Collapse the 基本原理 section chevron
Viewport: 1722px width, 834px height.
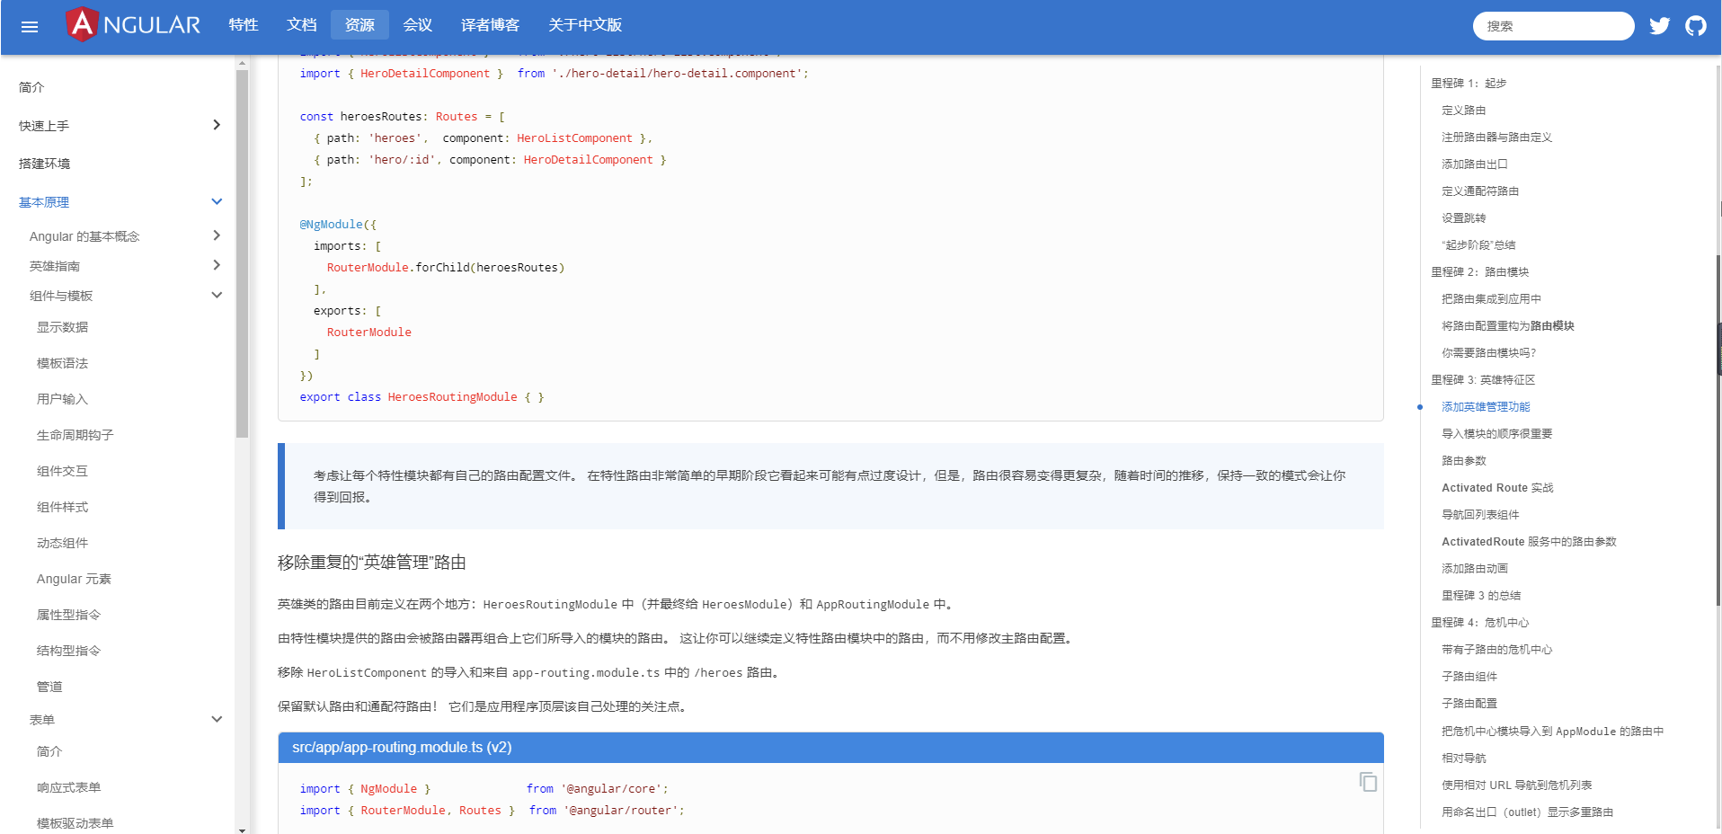pos(216,202)
